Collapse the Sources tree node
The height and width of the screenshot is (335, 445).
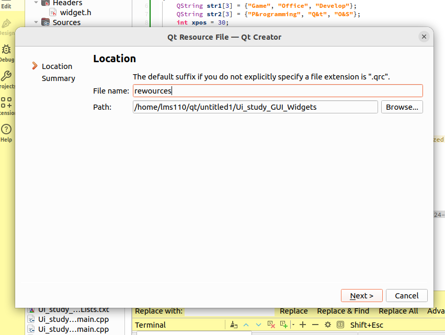[36, 22]
